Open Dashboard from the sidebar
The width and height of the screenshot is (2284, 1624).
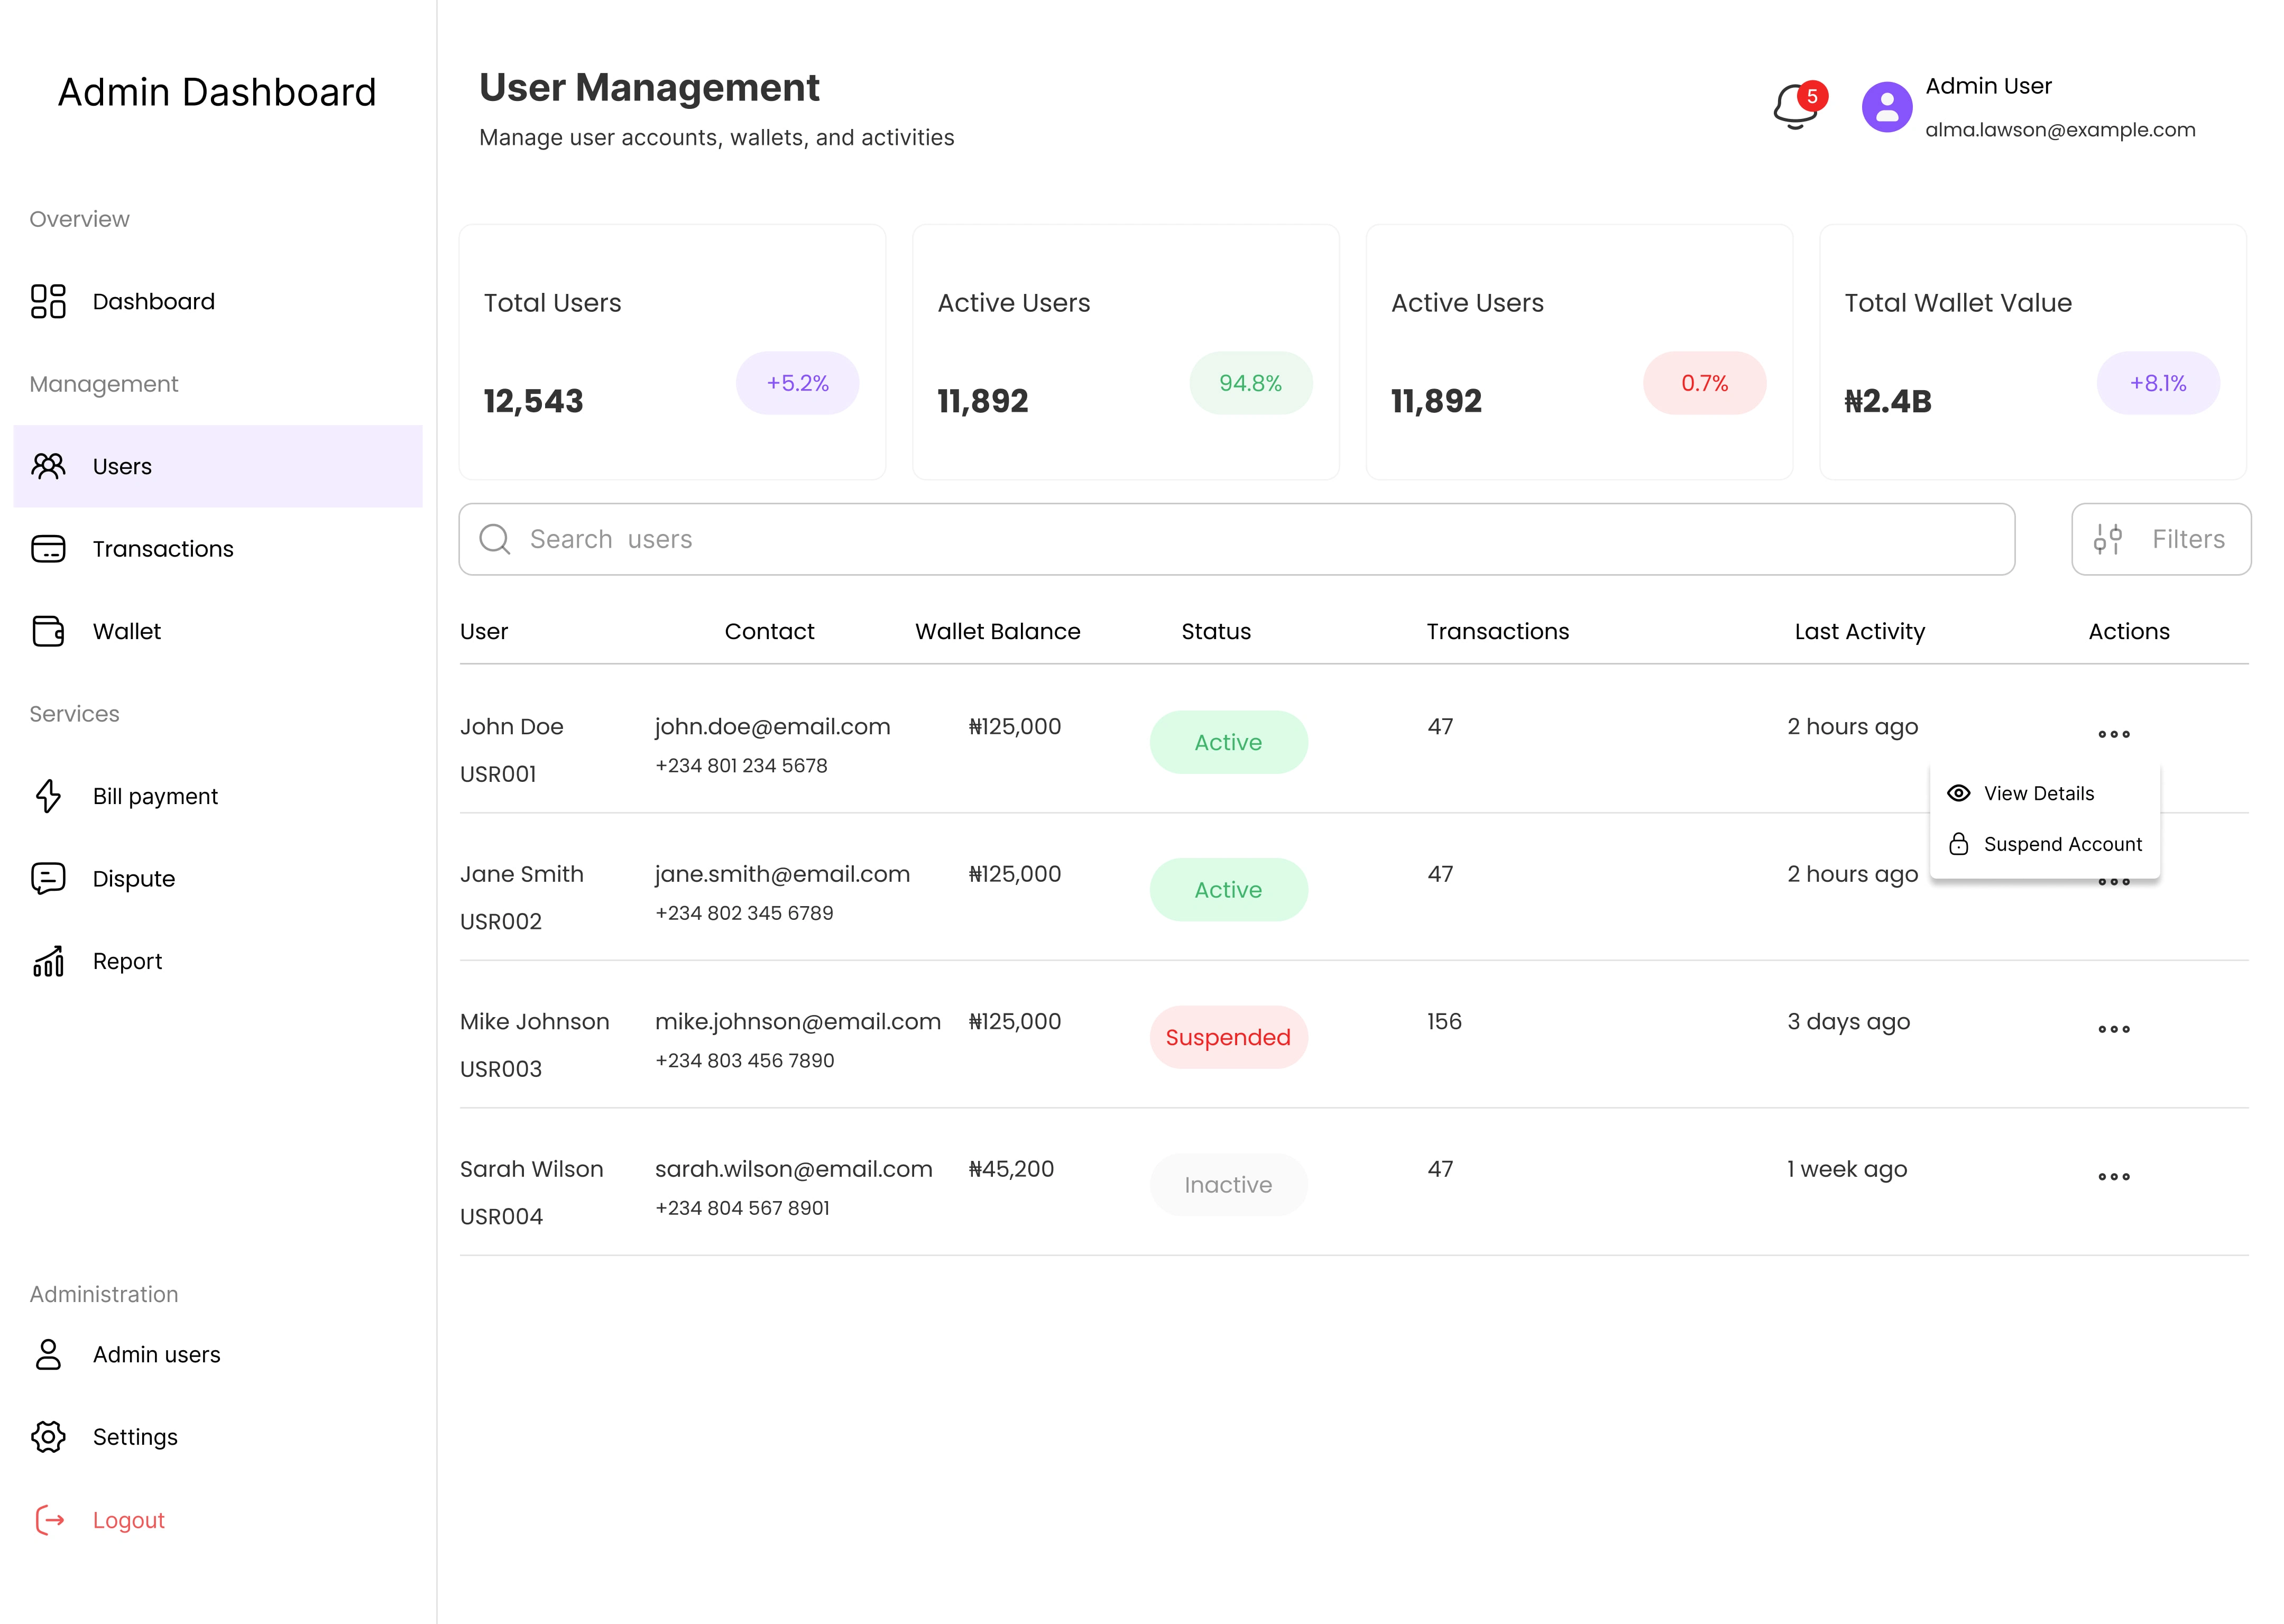(x=153, y=301)
